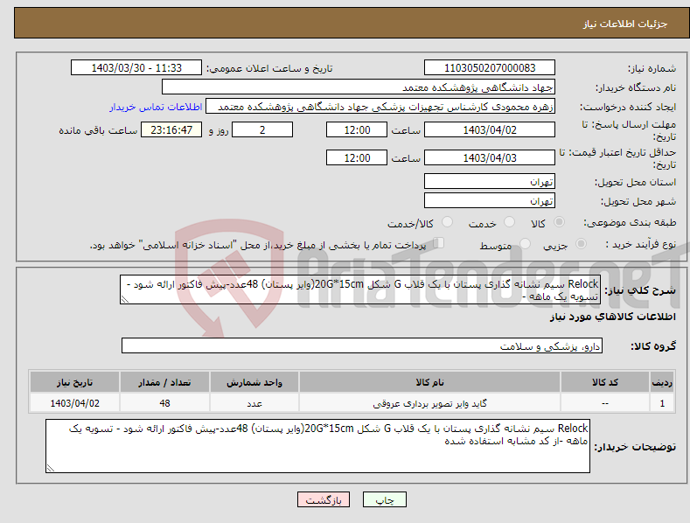
Task: Click the response deadline date 1403/04/02 field
Action: point(490,129)
